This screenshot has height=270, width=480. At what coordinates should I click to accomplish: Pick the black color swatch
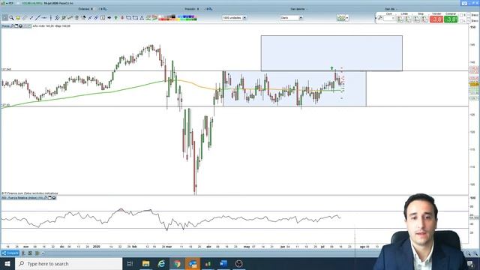coord(173,16)
